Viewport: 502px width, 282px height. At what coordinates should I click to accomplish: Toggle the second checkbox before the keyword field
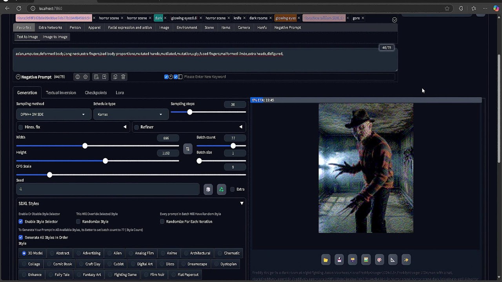176,77
